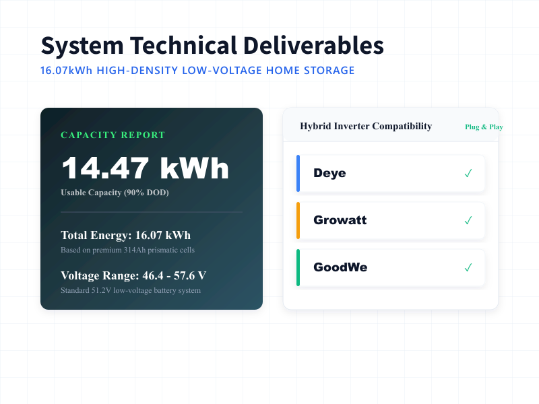Click the green accent bar beside GoodWe
The height and width of the screenshot is (404, 539).
click(x=298, y=267)
